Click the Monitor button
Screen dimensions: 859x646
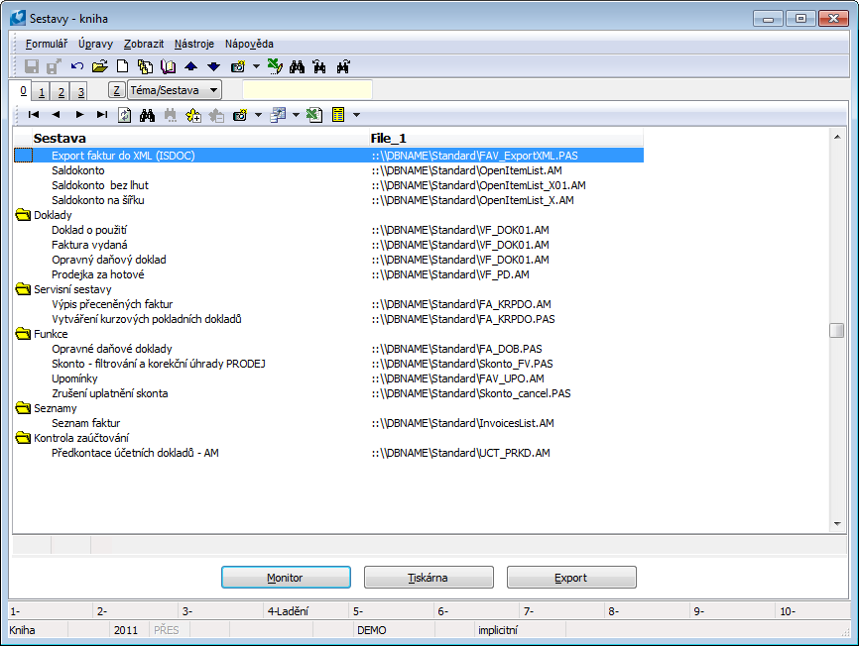click(286, 577)
